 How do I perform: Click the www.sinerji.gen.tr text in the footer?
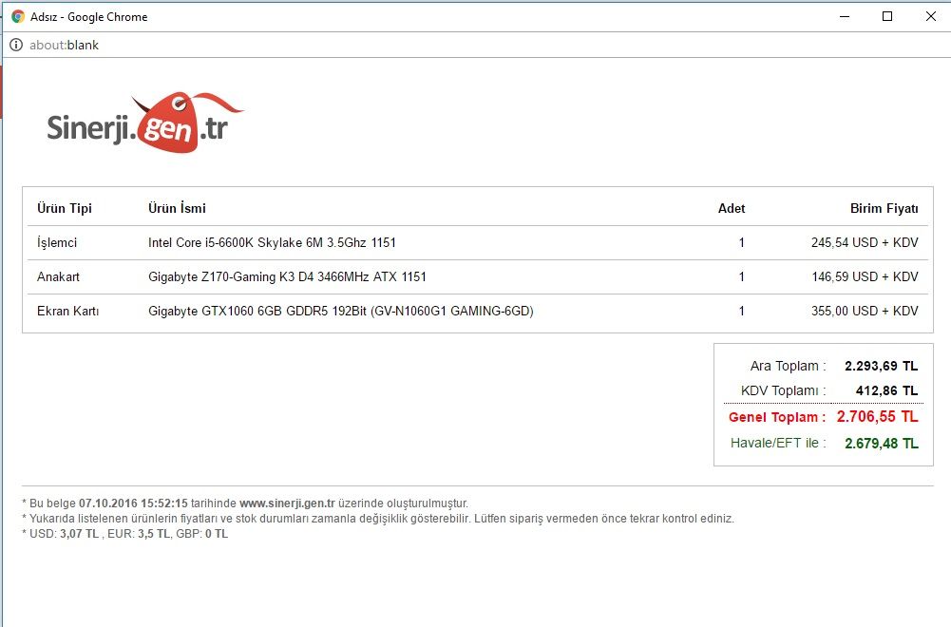pos(287,503)
